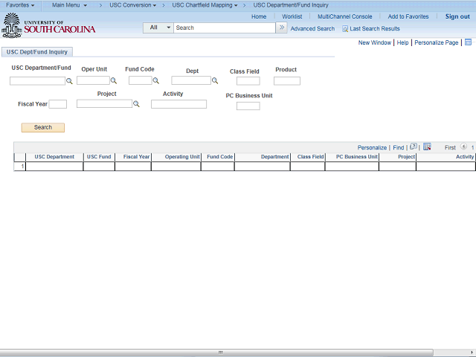Click into the Fiscal Year field
Screen dimensions: 476x357
click(x=58, y=105)
